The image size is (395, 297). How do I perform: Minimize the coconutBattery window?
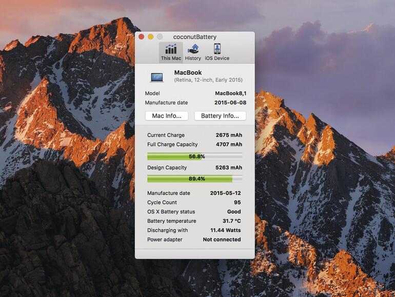click(x=151, y=37)
